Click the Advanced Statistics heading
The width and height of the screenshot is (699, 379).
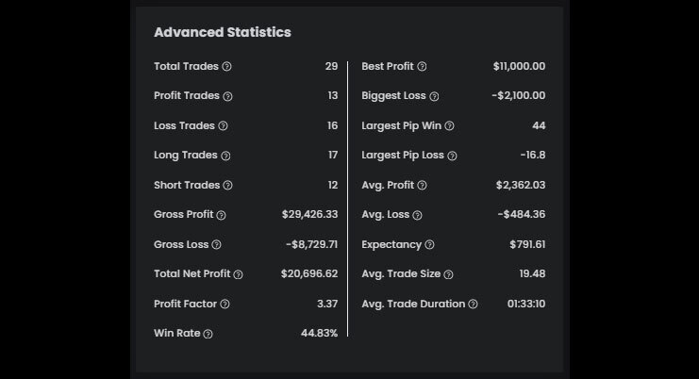click(223, 32)
